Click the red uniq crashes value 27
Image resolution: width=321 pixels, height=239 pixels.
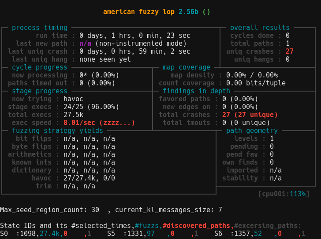(x=289, y=51)
